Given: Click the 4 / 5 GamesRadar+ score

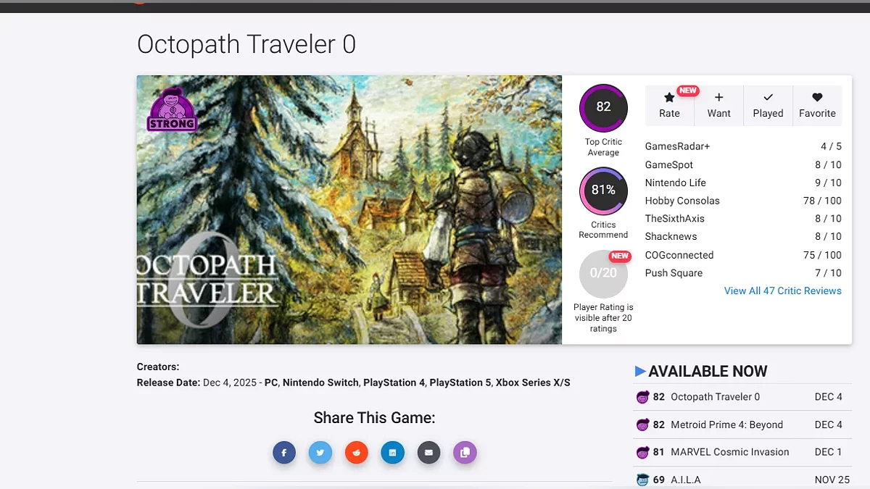Looking at the screenshot, I should pyautogui.click(x=831, y=146).
